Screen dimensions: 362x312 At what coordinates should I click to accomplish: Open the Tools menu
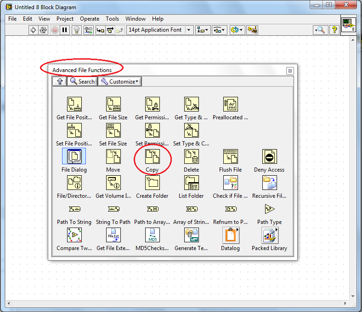pos(112,19)
